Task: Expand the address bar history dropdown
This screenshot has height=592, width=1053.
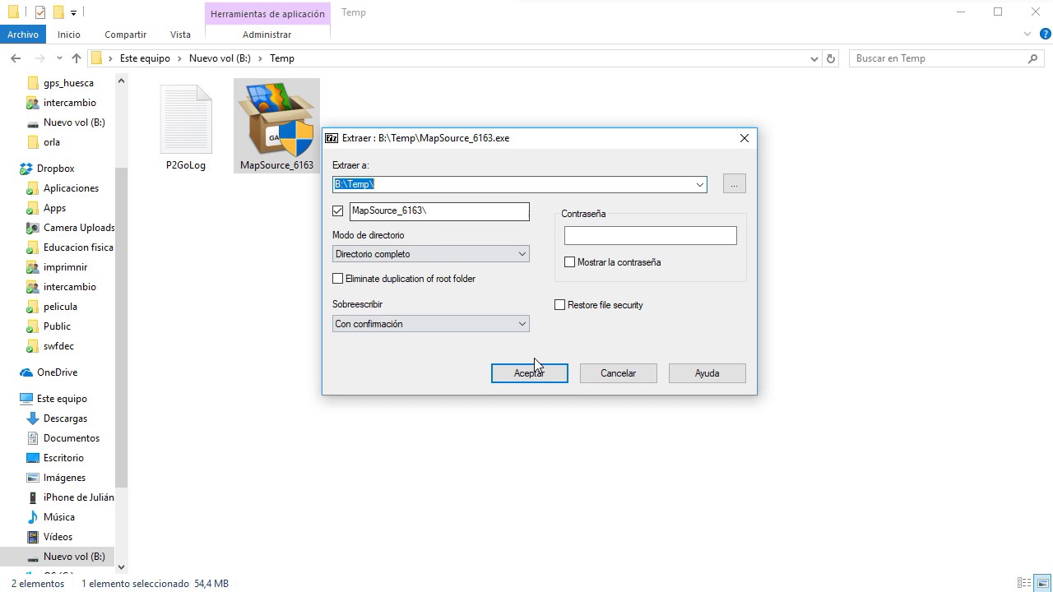Action: (x=814, y=58)
